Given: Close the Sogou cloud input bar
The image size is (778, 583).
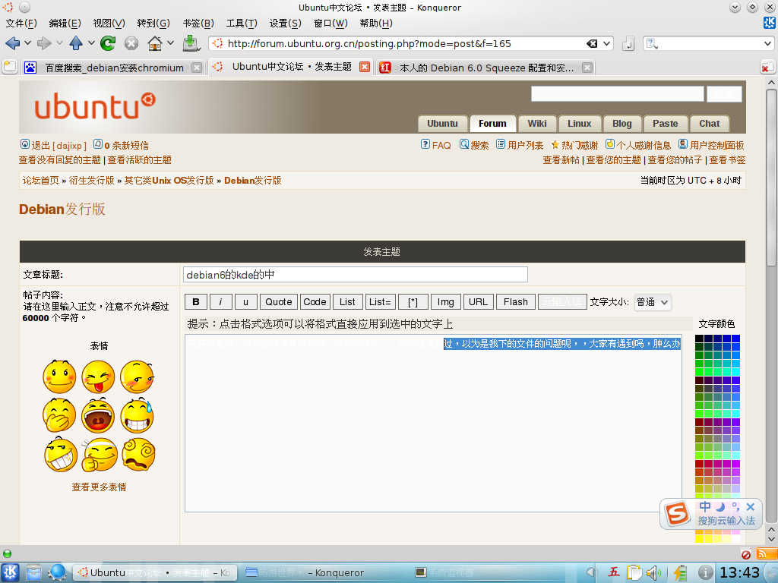Looking at the screenshot, I should [x=750, y=506].
